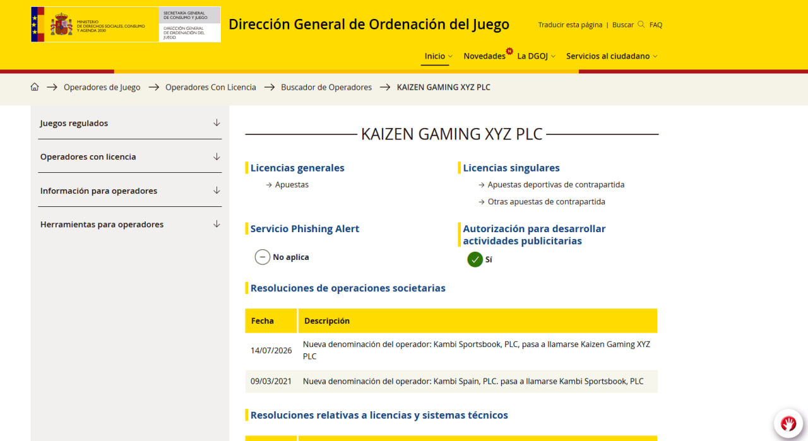Click the No aplica minus circle icon
The image size is (808, 441).
tap(262, 257)
